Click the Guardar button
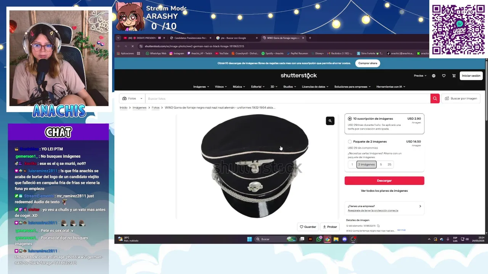Image resolution: width=488 pixels, height=274 pixels. 308,227
